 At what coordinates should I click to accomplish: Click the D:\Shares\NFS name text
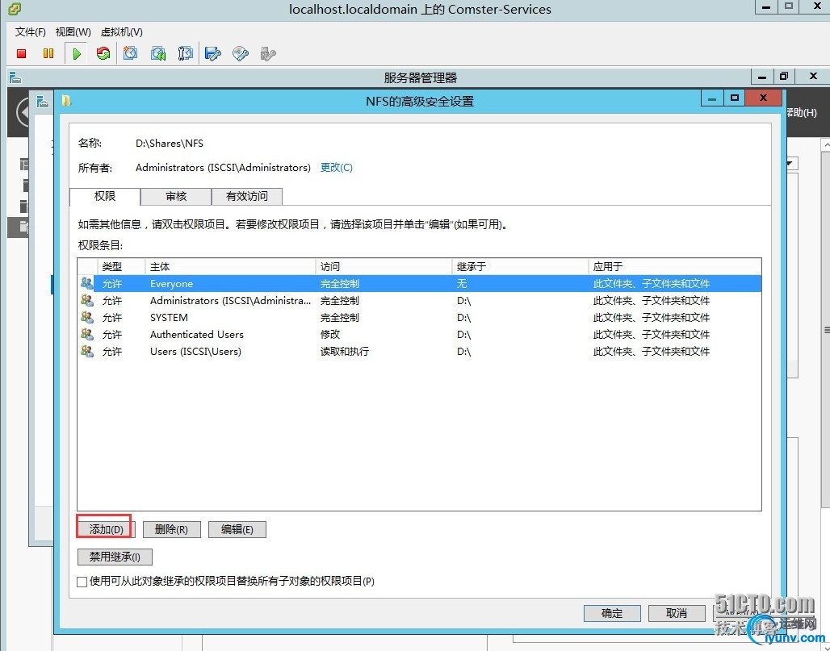(170, 144)
